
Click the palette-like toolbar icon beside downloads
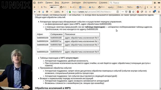pos(47,12)
